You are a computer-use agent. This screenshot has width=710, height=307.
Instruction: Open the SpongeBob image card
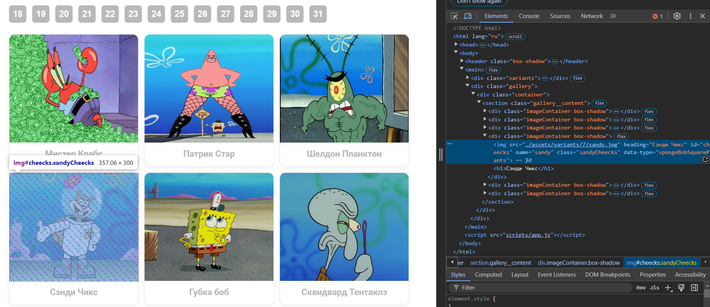(209, 227)
